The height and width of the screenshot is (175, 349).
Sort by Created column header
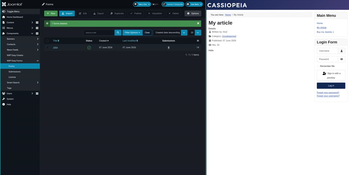tap(104, 41)
